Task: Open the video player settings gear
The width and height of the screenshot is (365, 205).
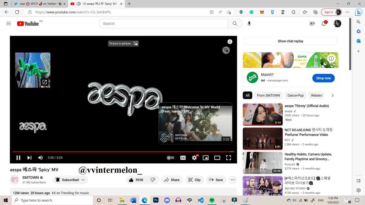Action: [194, 158]
